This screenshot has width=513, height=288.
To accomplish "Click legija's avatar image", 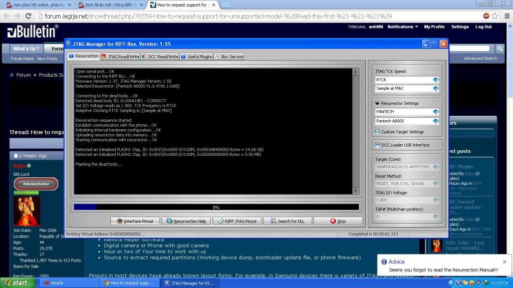I will 27,211.
